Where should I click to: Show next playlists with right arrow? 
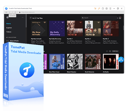(110, 51)
